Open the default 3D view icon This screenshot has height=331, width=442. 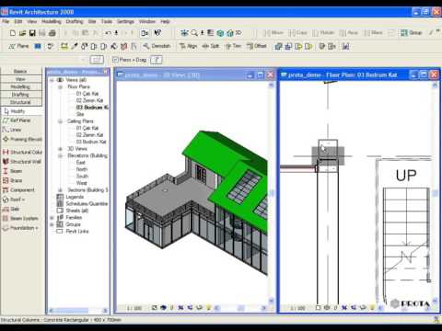[233, 33]
